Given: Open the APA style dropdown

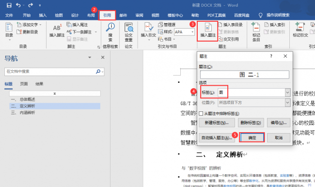Looking at the screenshot, I should point(192,32).
